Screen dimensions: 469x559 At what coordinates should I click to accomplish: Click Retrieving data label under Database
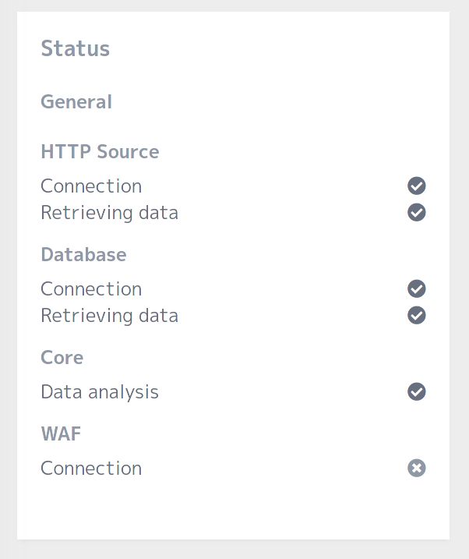tap(109, 316)
